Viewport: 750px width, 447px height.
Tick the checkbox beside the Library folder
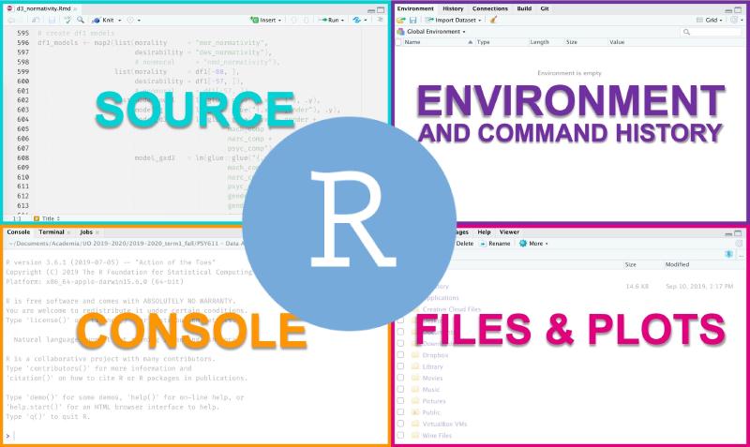coord(401,366)
